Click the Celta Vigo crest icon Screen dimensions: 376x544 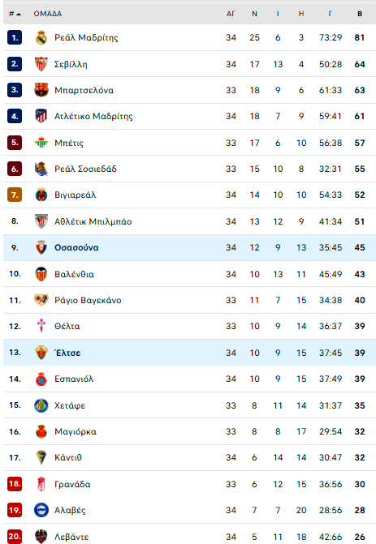[41, 326]
